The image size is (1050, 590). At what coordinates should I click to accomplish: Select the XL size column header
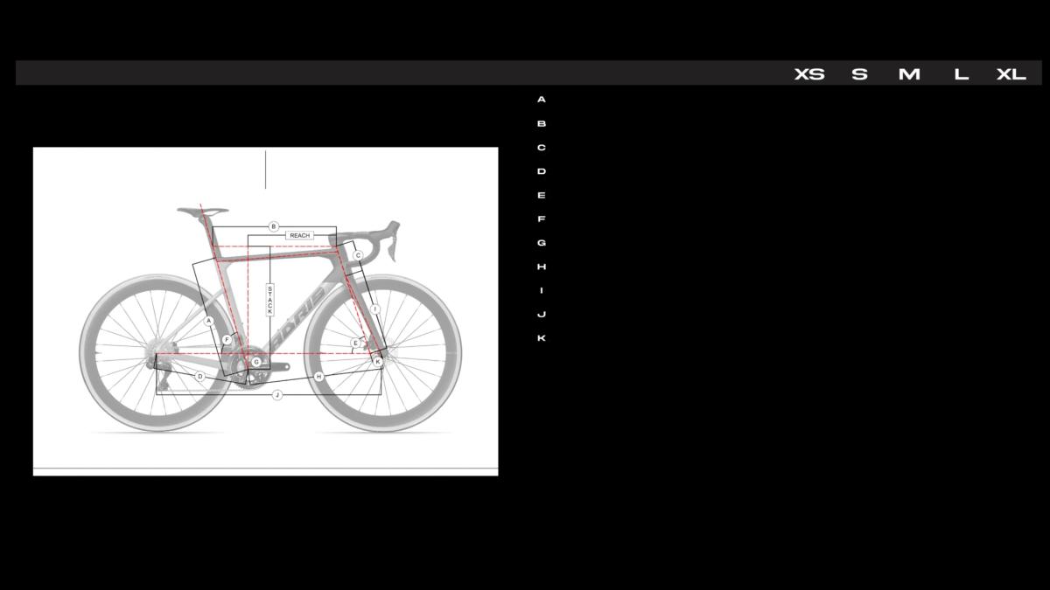point(1011,74)
